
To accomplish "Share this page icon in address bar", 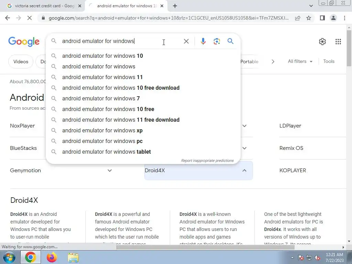I will click(x=298, y=18).
